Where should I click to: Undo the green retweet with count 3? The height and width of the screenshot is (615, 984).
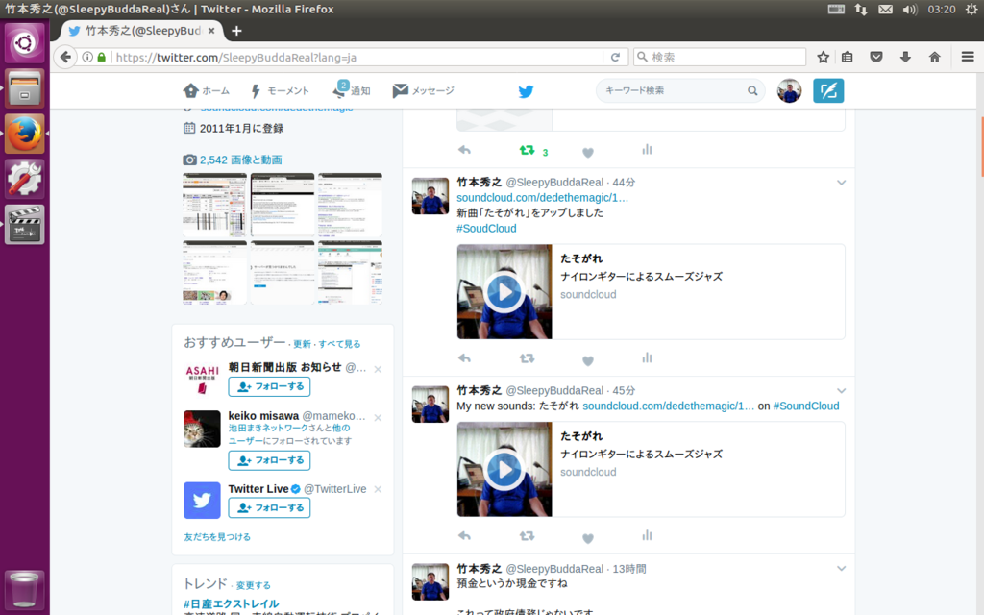click(527, 150)
